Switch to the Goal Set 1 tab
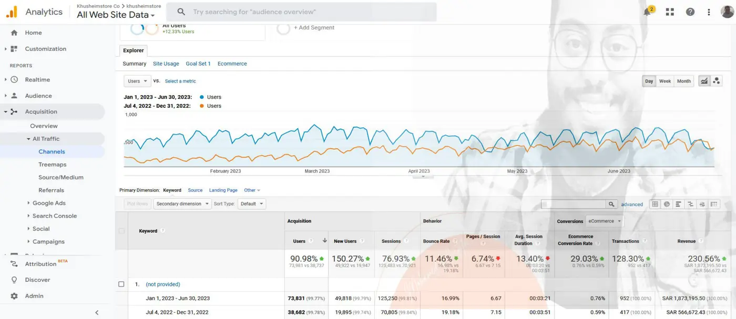 [198, 64]
